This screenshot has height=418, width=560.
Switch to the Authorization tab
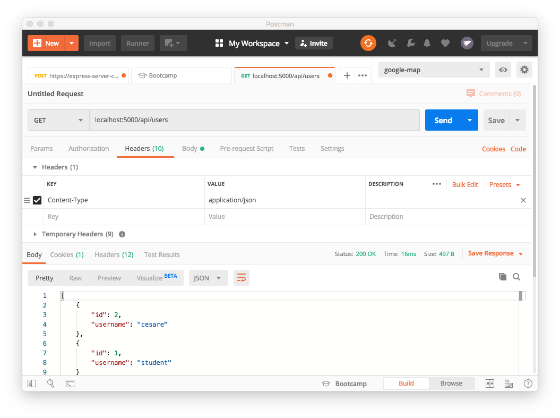(89, 149)
